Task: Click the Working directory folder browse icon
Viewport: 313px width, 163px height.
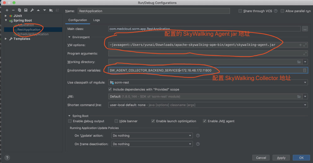Action: pos(299,62)
